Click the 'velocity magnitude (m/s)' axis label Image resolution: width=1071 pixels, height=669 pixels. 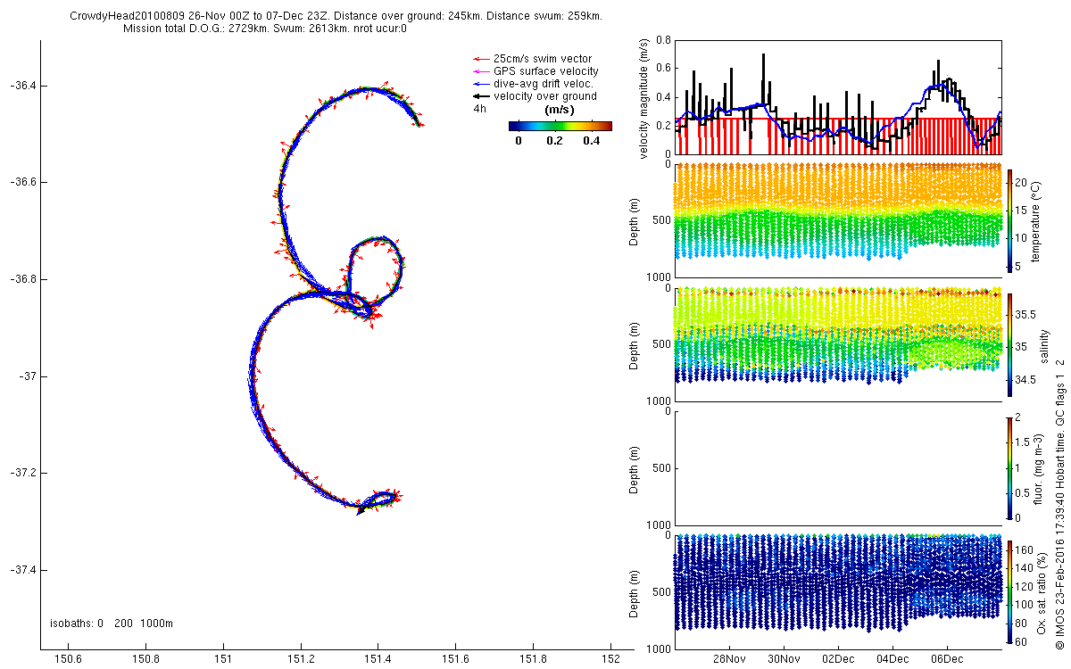tap(644, 98)
